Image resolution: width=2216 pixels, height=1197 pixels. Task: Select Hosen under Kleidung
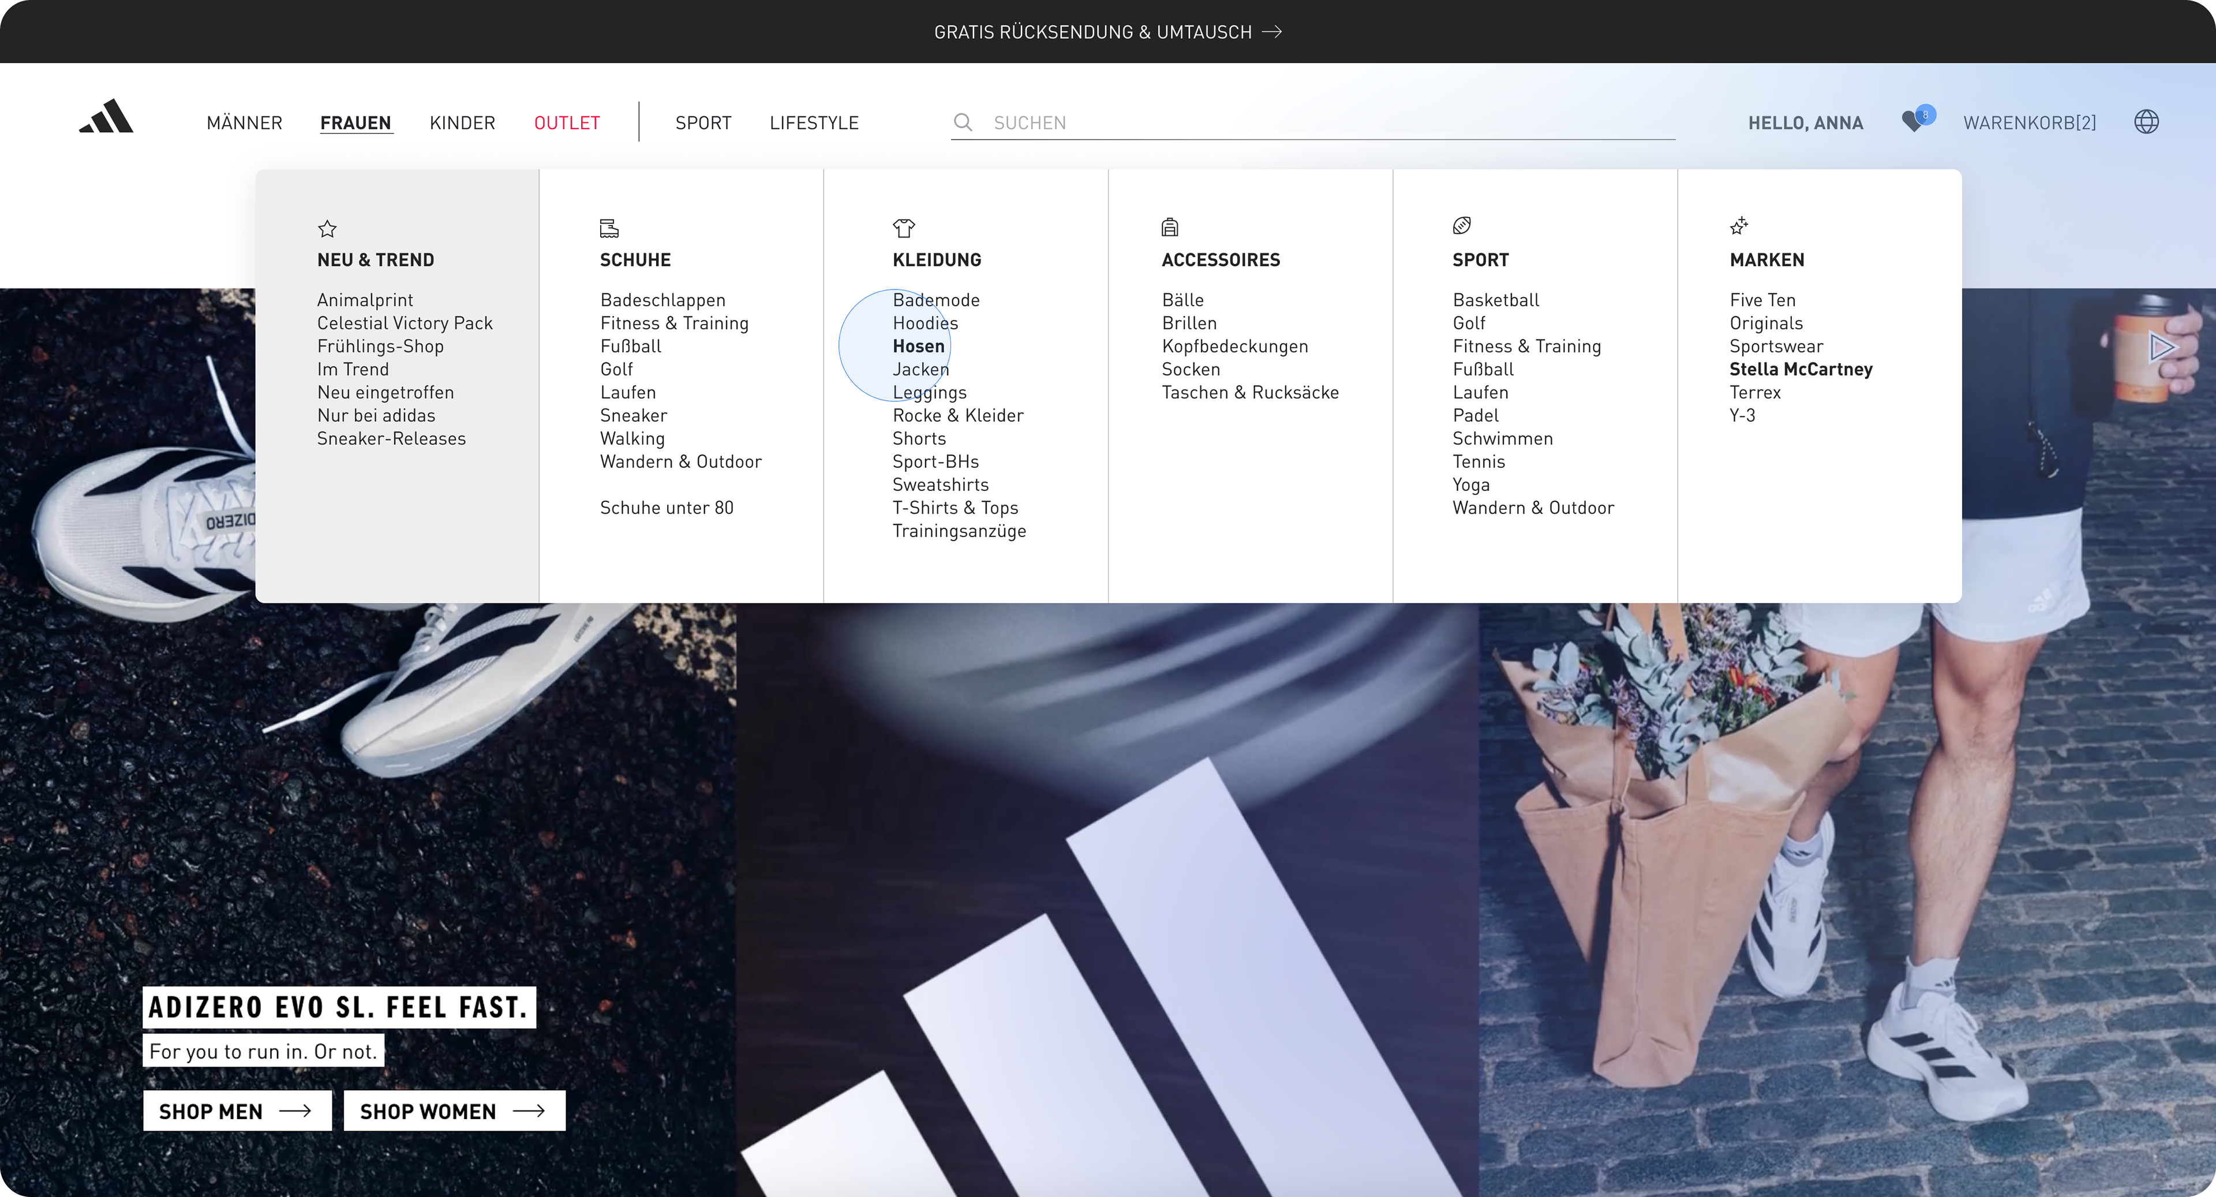tap(918, 347)
